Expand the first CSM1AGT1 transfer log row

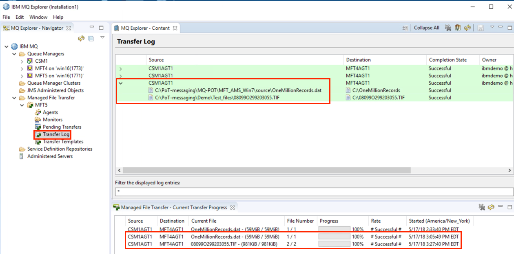[120, 69]
